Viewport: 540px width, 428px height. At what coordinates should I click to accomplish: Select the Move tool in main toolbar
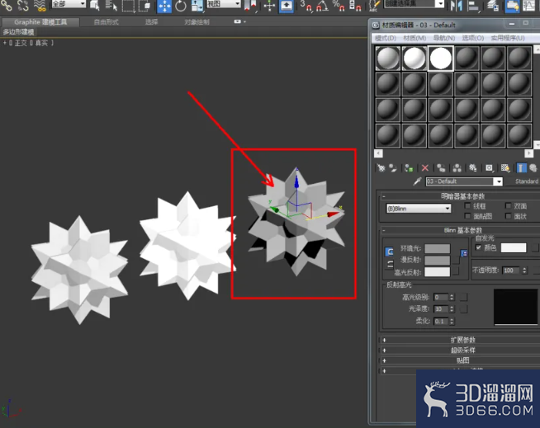164,7
